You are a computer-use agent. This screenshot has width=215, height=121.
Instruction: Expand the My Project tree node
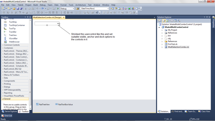click(162, 30)
